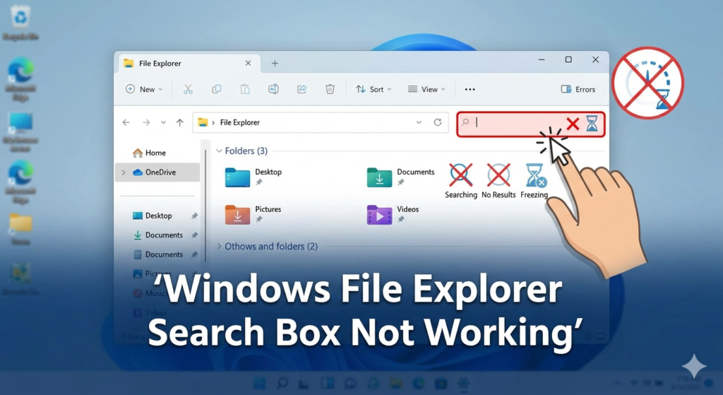Viewport: 723px width, 395px height.
Task: Open the New item dropdown
Action: pyautogui.click(x=144, y=89)
